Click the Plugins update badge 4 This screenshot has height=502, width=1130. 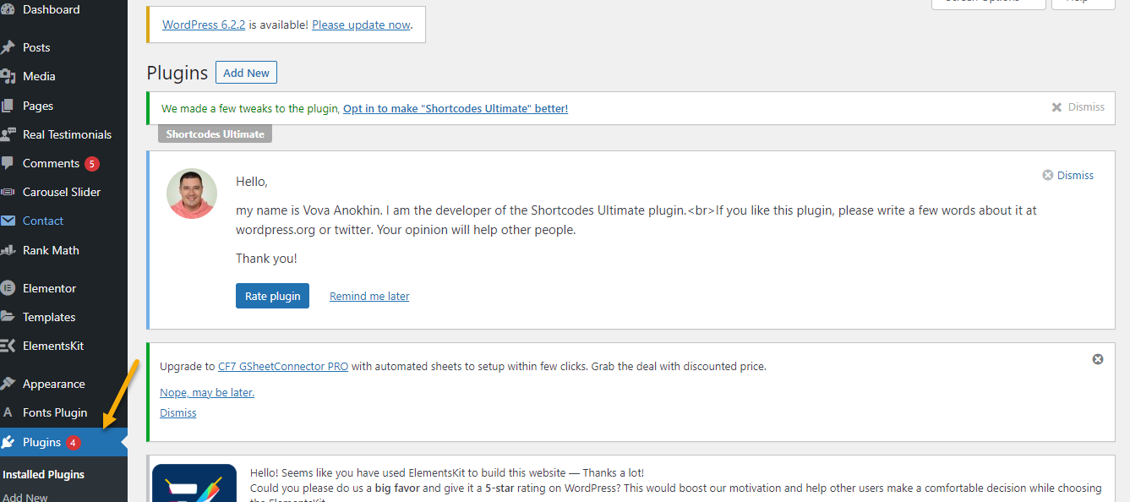pyautogui.click(x=74, y=442)
